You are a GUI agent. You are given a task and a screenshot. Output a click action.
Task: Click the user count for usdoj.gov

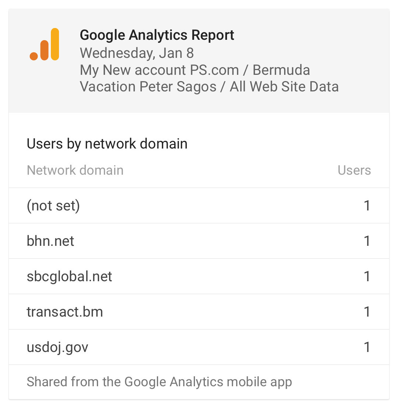click(367, 347)
